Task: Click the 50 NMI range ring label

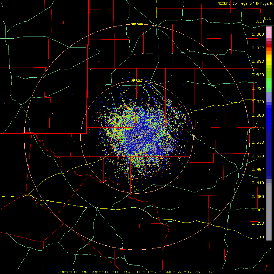Action: [x=137, y=81]
